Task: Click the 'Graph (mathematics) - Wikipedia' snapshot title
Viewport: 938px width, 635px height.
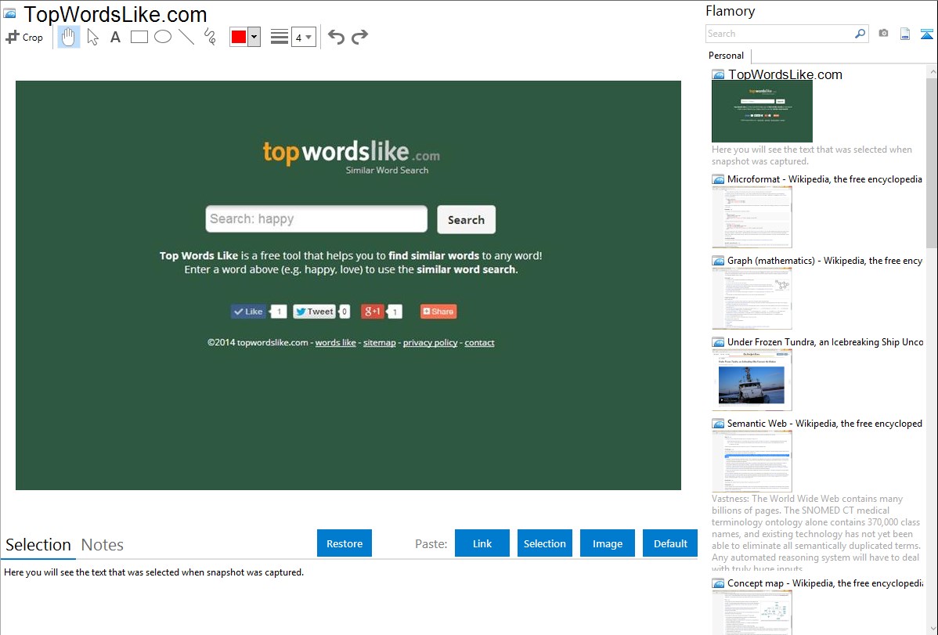Action: (824, 261)
